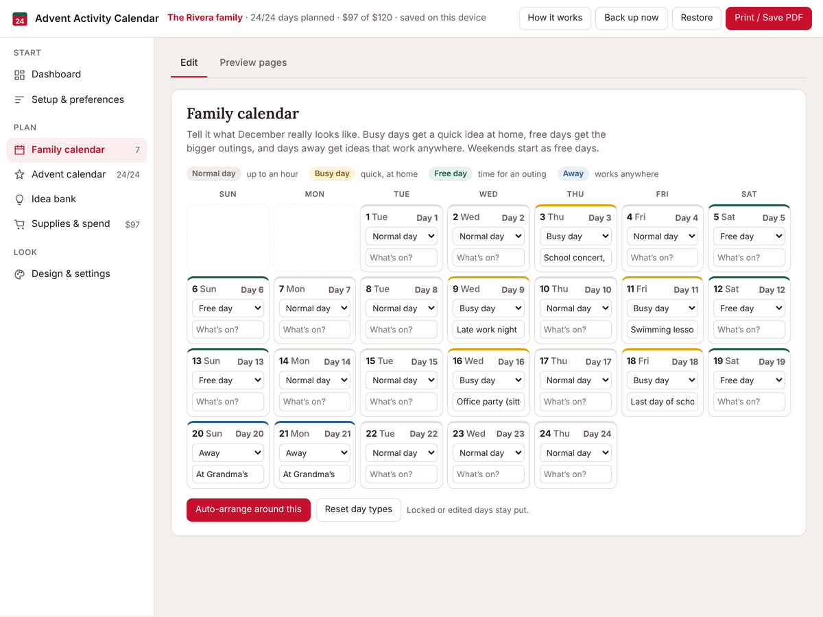Screen dimensions: 823x617
Task: Click the Family calendar icon in sidebar
Action: pos(19,150)
